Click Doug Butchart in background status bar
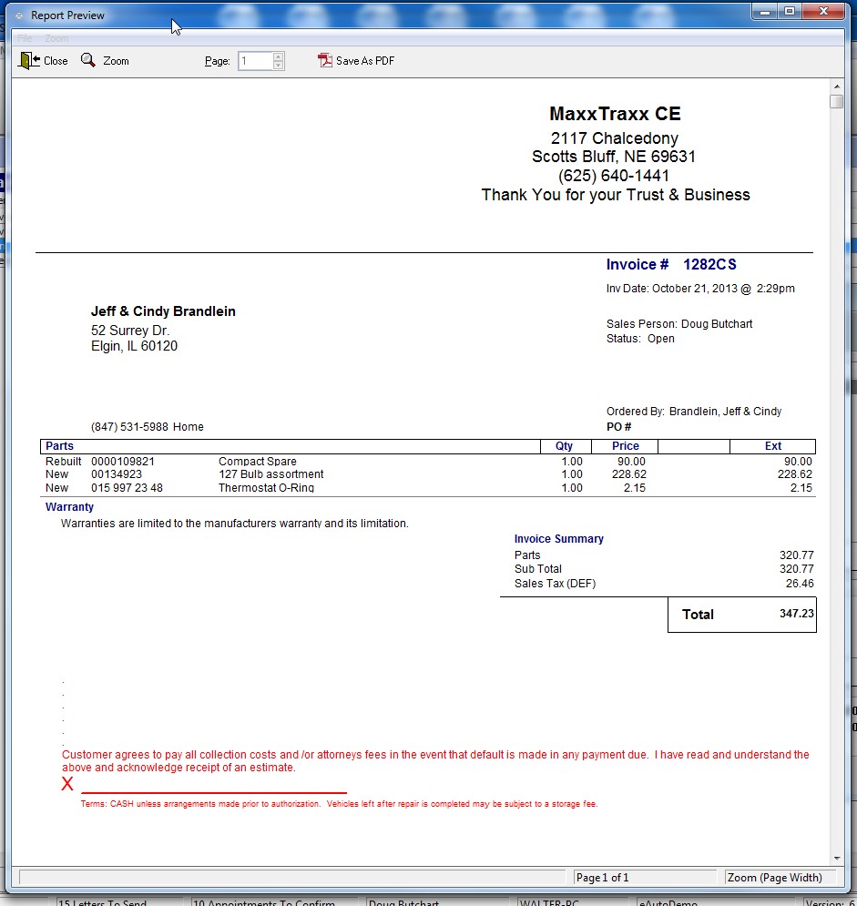 click(x=404, y=902)
